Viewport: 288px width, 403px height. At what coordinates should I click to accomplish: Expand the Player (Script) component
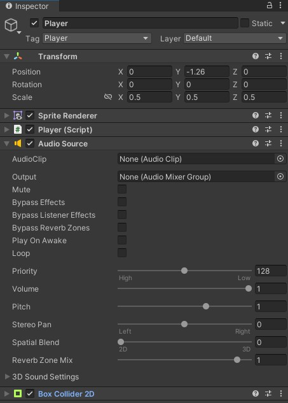[x=6, y=129]
